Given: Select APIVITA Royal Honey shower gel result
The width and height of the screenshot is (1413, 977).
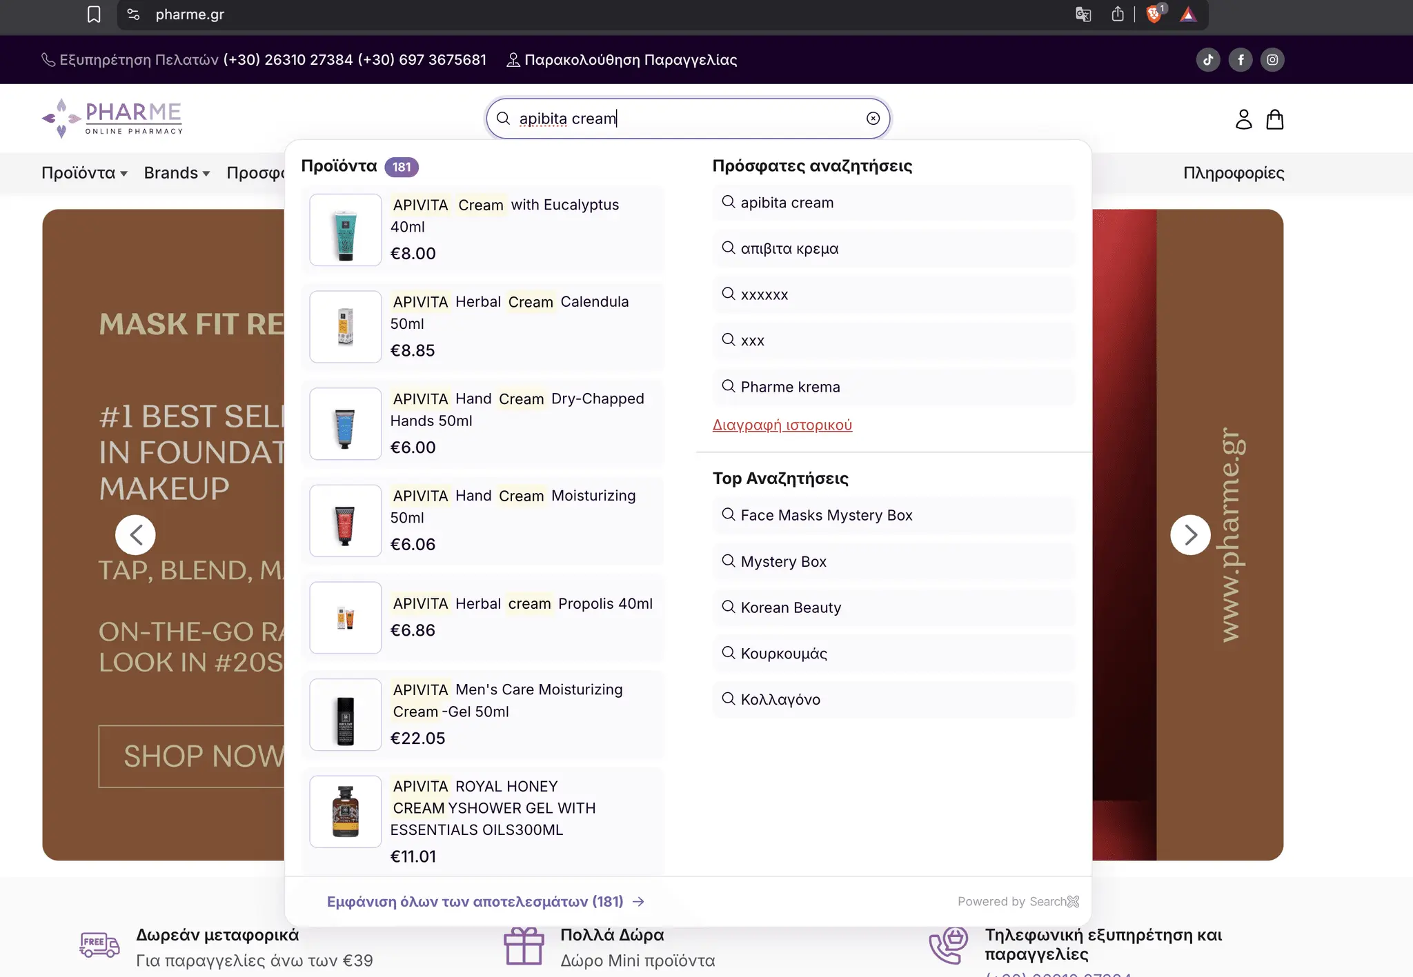Looking at the screenshot, I should [483, 820].
